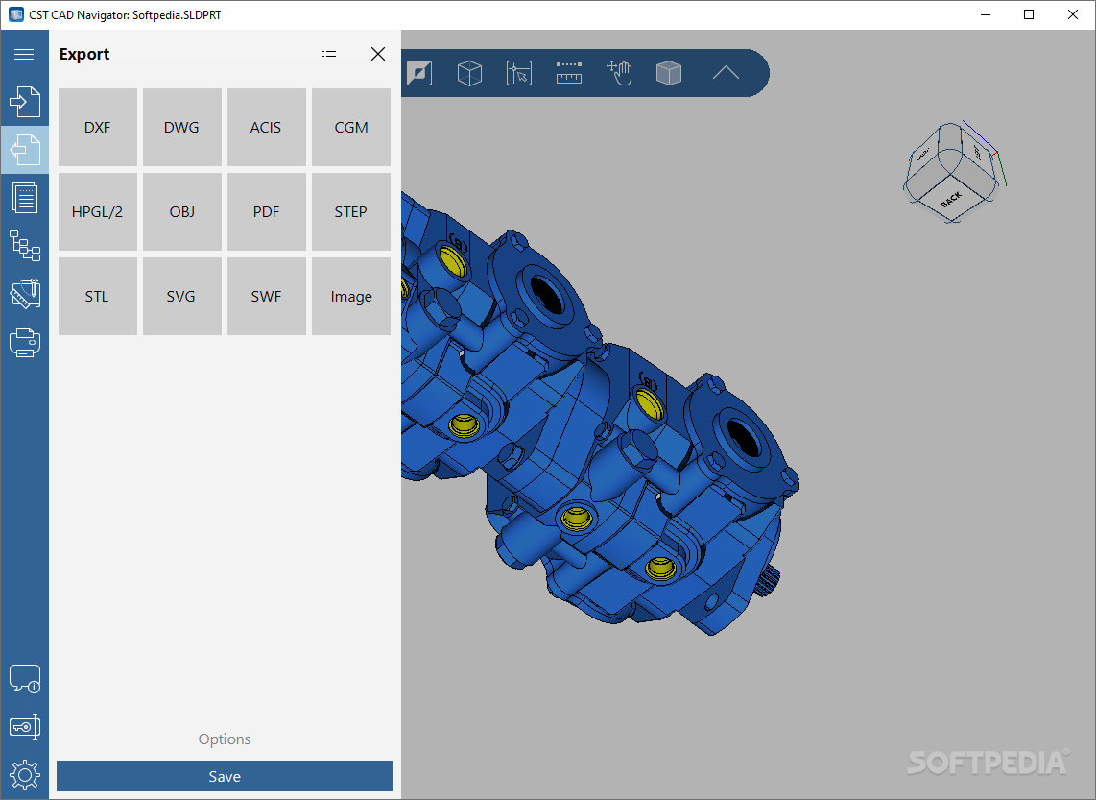Open the Import file sidebar icon
Viewport: 1096px width, 800px height.
click(24, 102)
